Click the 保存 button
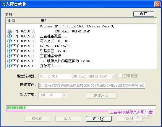This screenshot has height=127, width=162. pyautogui.click(x=144, y=14)
